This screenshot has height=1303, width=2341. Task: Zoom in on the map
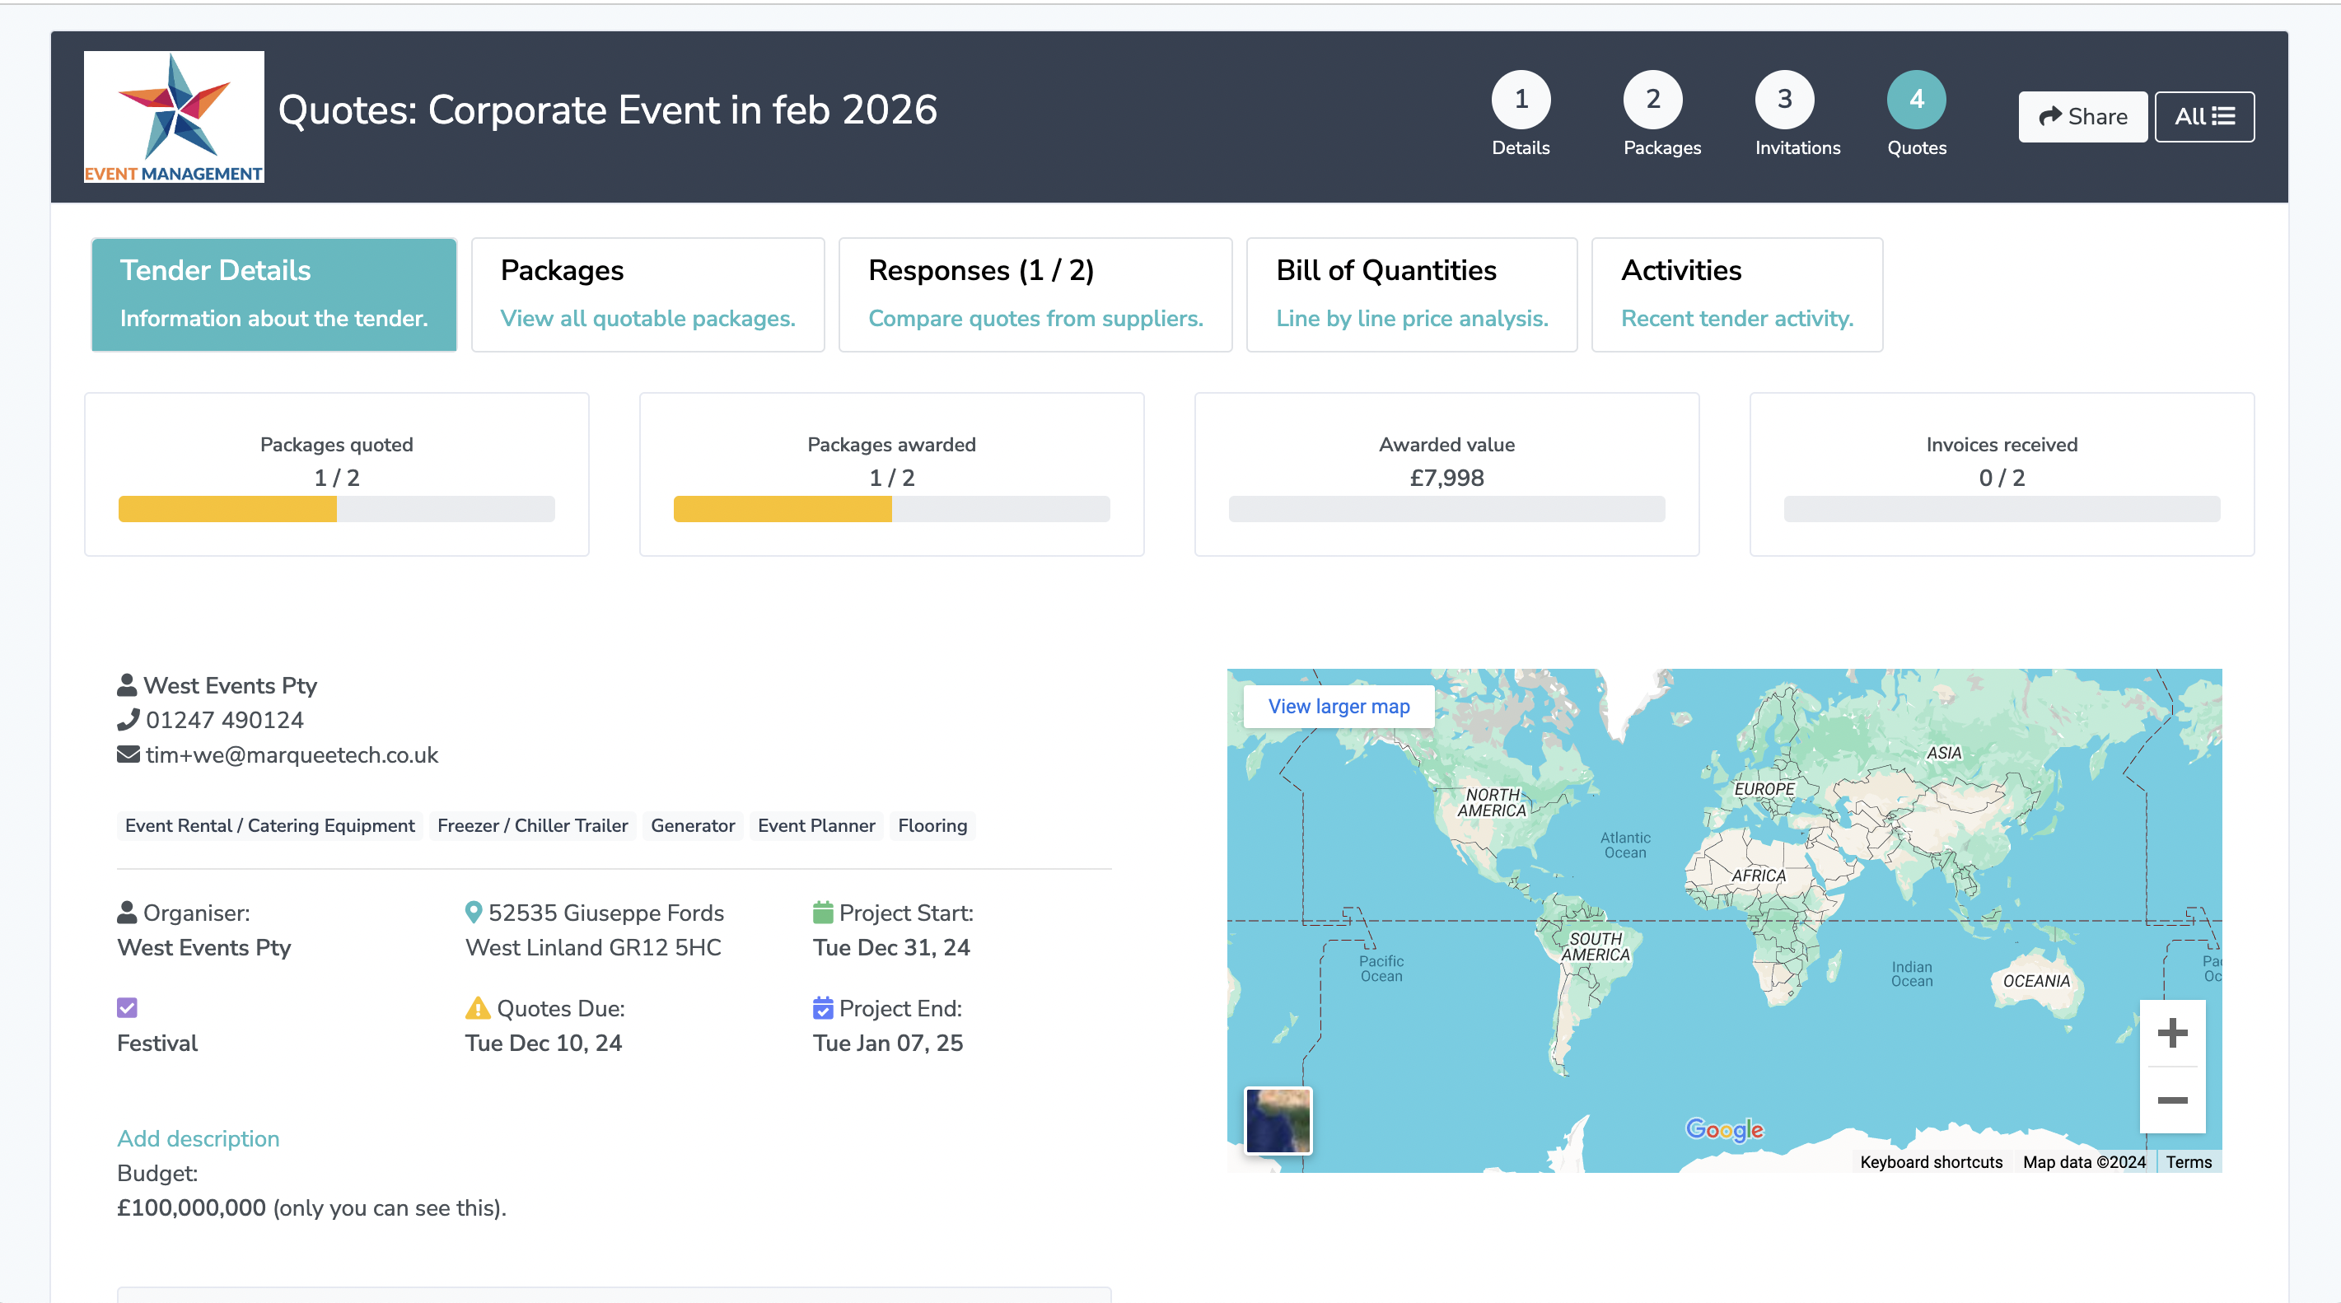tap(2172, 1033)
